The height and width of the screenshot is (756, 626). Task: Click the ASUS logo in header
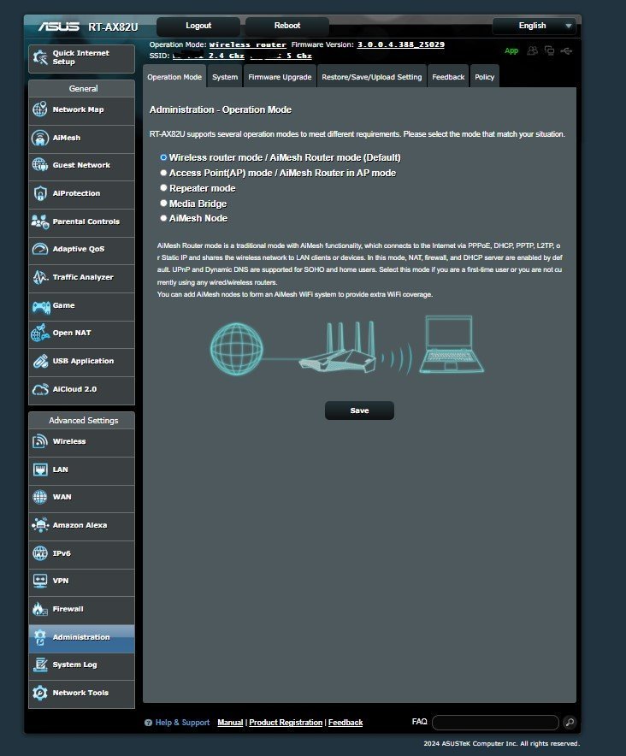pos(59,27)
